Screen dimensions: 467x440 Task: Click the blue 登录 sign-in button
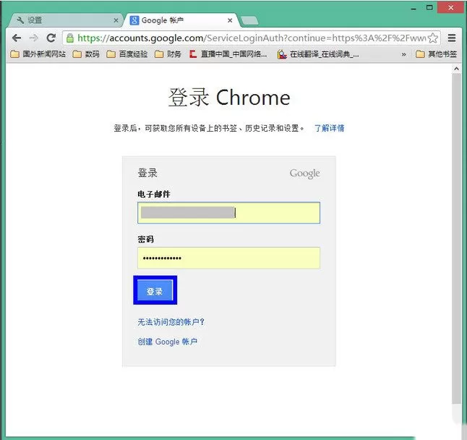click(x=155, y=291)
